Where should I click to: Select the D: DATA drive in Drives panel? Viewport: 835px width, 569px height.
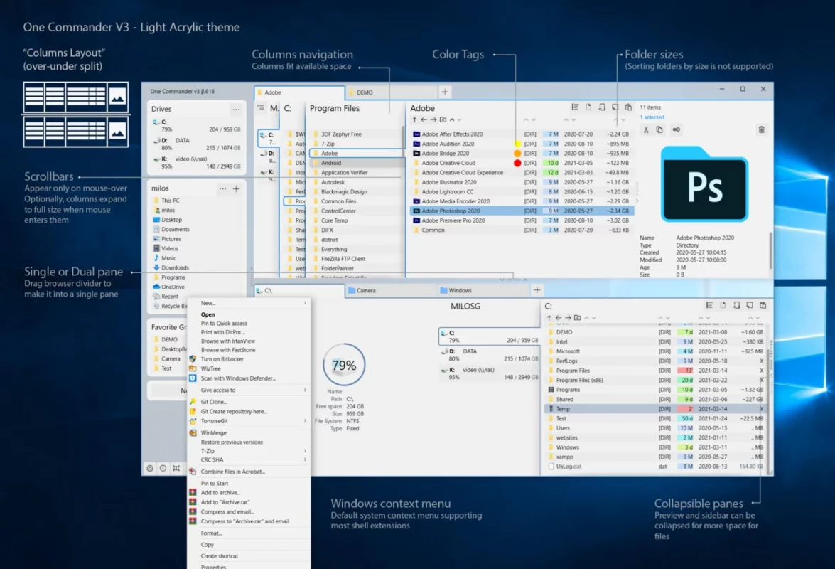pyautogui.click(x=197, y=144)
